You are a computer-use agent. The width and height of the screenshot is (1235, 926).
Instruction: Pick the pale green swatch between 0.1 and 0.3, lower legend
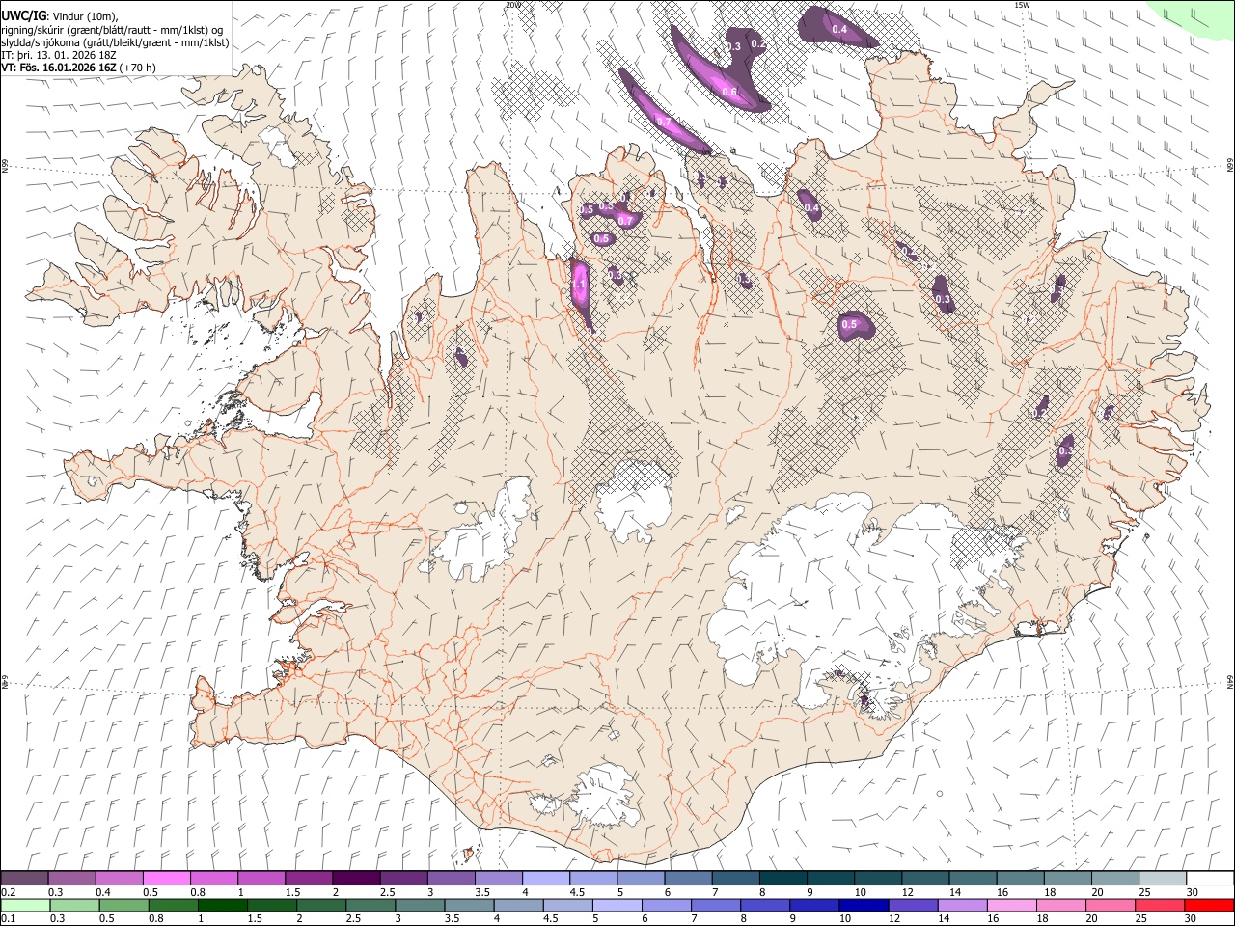[24, 906]
